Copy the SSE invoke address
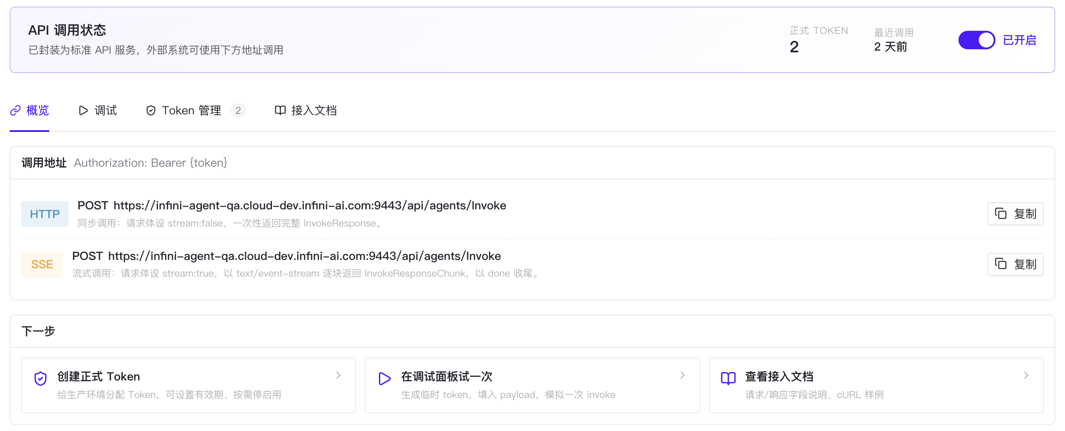The image size is (1065, 431). (x=1015, y=264)
